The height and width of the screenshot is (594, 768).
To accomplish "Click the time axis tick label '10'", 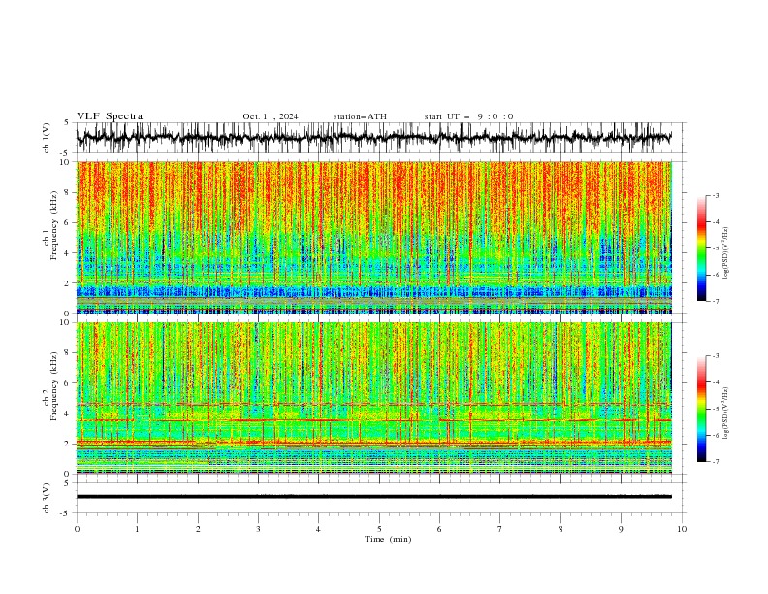I will point(682,529).
